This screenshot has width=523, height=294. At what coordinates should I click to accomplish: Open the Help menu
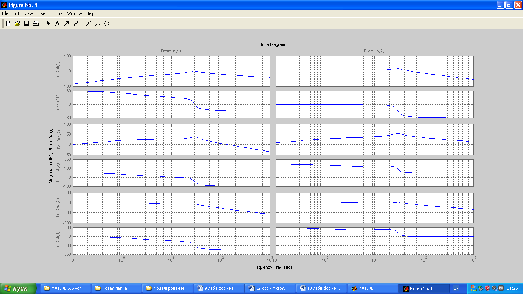click(90, 13)
